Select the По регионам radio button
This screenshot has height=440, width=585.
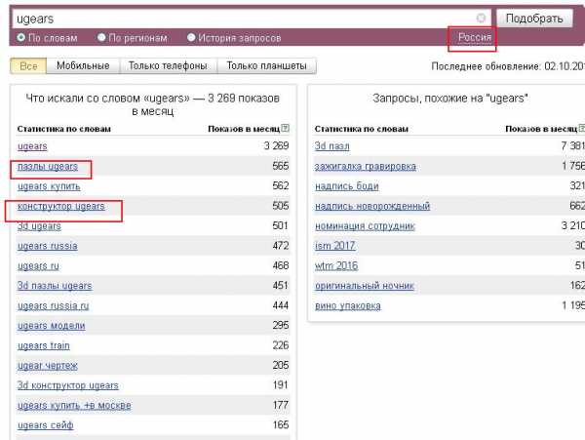[x=101, y=38]
